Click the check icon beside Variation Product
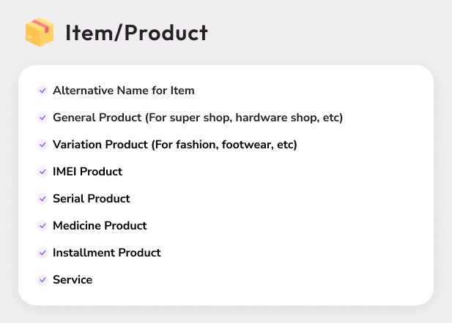The height and width of the screenshot is (323, 452). (42, 145)
